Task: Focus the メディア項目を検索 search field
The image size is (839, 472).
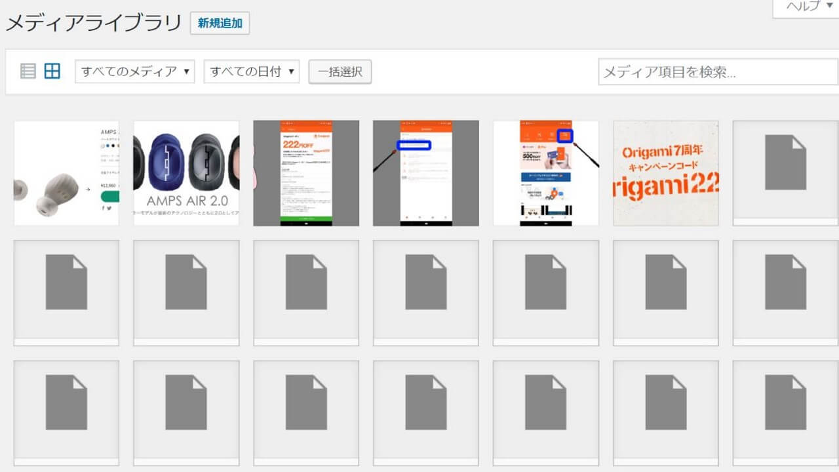Action: pos(718,71)
